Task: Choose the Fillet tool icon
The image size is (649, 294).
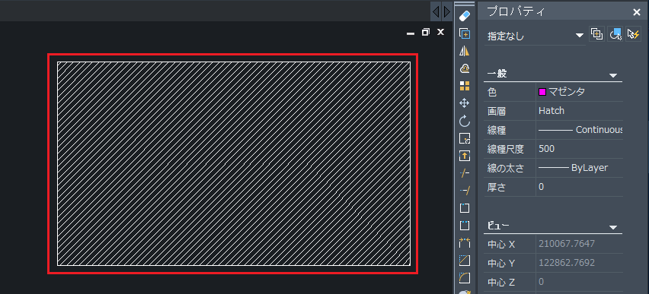Action: (x=465, y=278)
